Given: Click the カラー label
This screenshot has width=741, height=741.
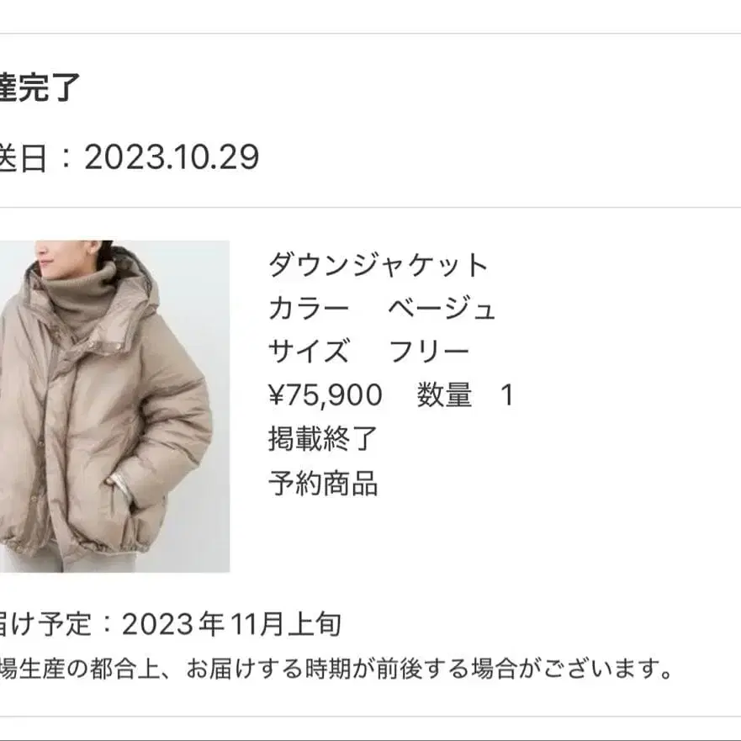Looking at the screenshot, I should [309, 308].
